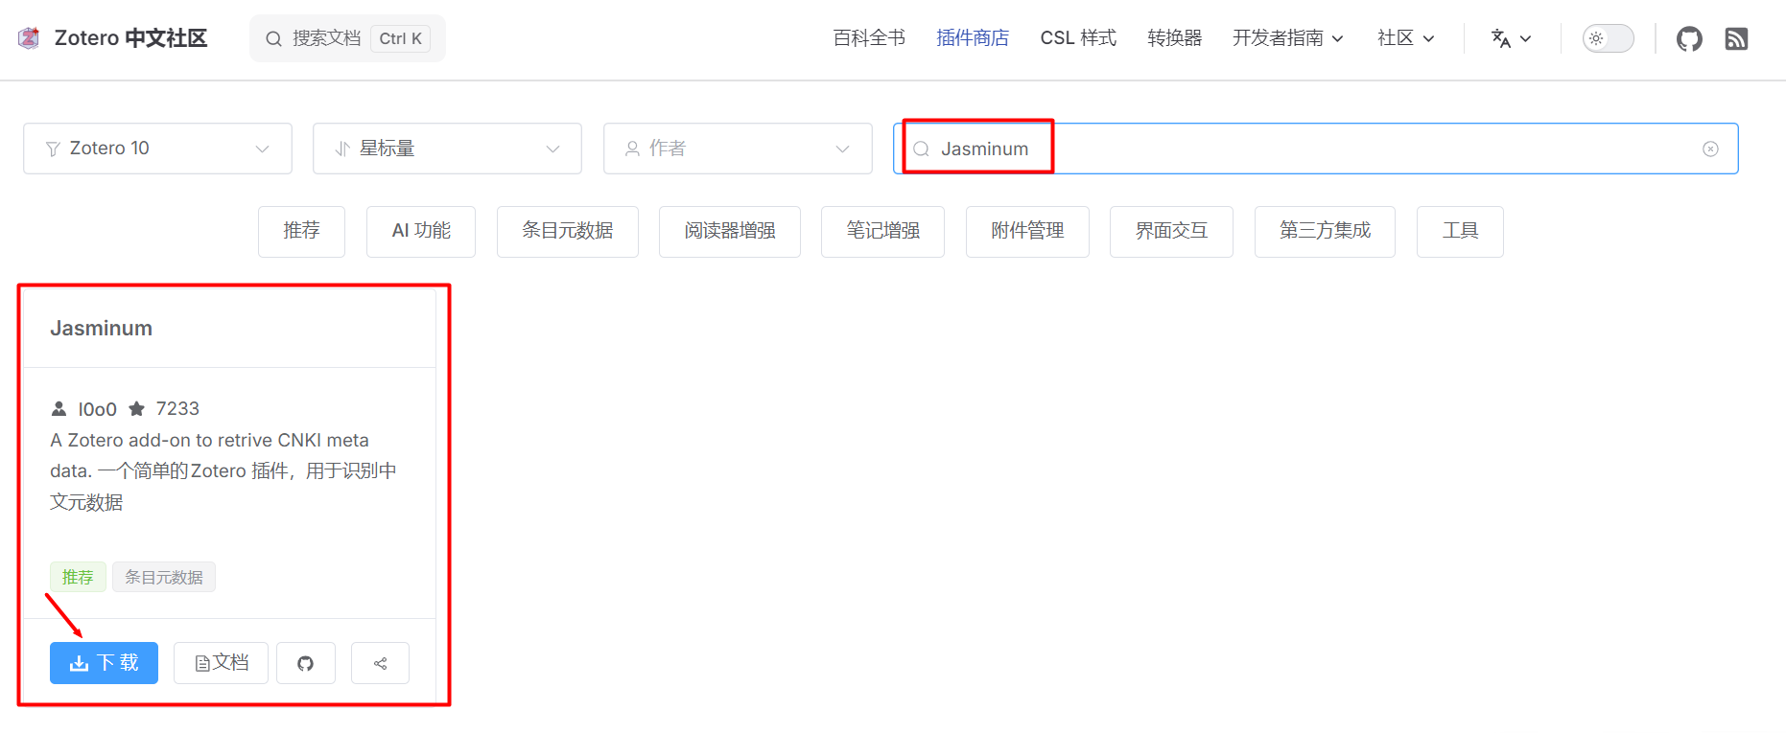Download the Jasminum plugin
The image size is (1786, 733).
pyautogui.click(x=104, y=663)
